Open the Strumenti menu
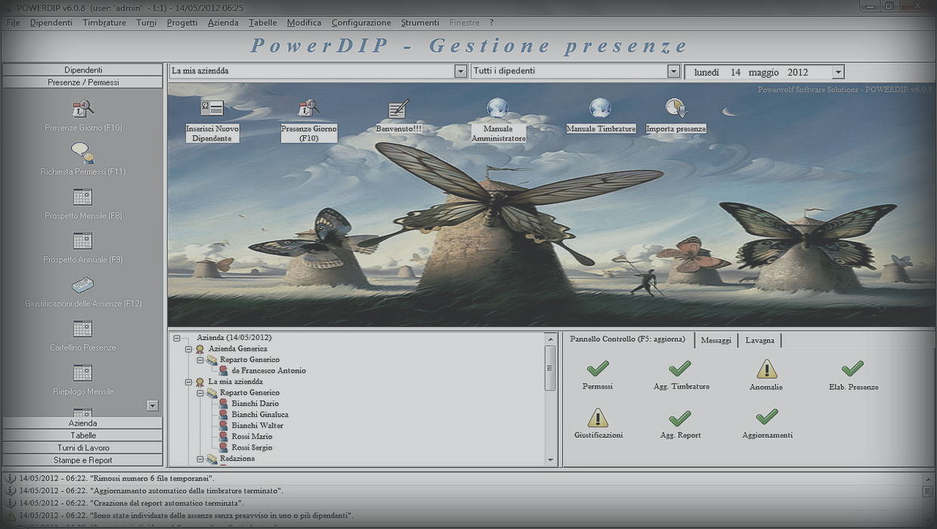Screen dimensions: 937x529 pyautogui.click(x=420, y=23)
